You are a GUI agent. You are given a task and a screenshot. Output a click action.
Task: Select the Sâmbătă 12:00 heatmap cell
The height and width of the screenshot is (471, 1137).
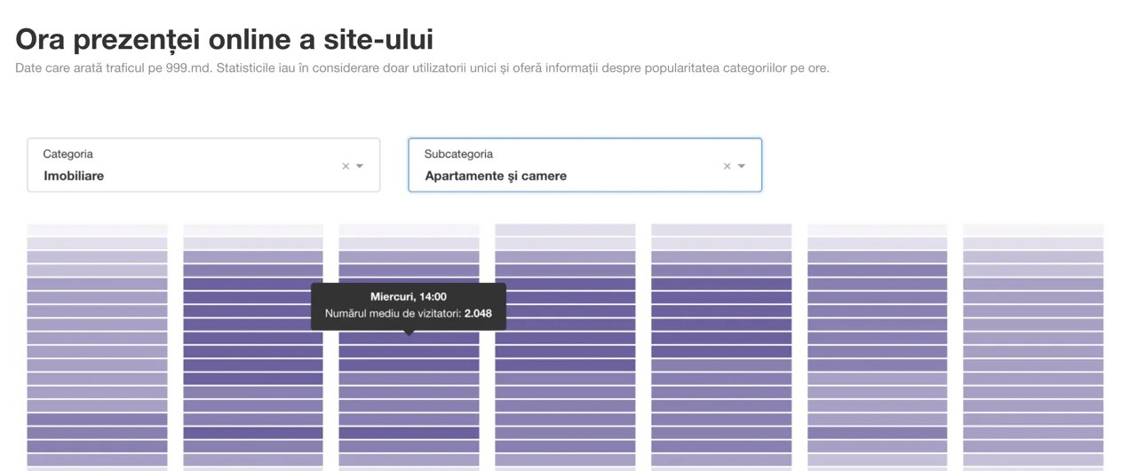[x=878, y=311]
